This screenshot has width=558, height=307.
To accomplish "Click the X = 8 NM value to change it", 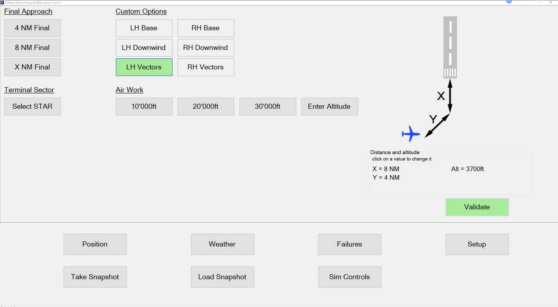I will pyautogui.click(x=386, y=169).
